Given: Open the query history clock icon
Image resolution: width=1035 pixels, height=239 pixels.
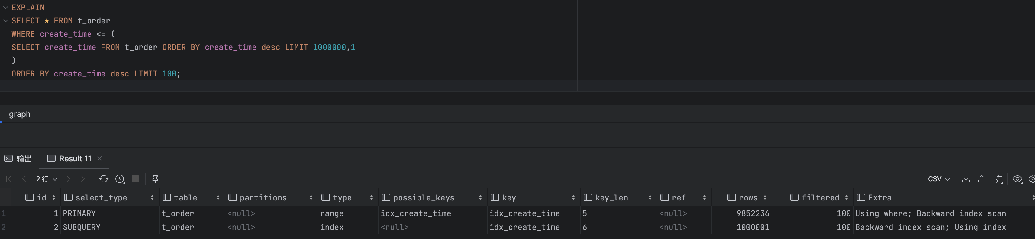Looking at the screenshot, I should point(120,179).
